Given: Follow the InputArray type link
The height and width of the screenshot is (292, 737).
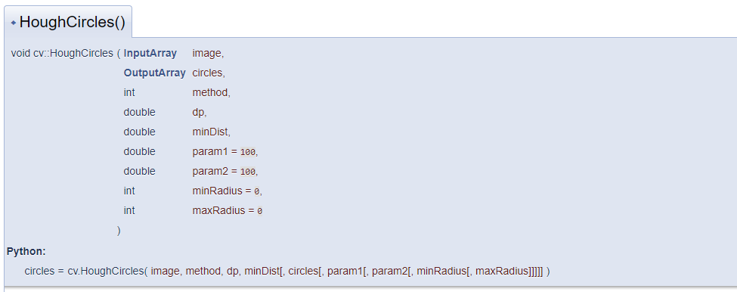Looking at the screenshot, I should click(150, 54).
